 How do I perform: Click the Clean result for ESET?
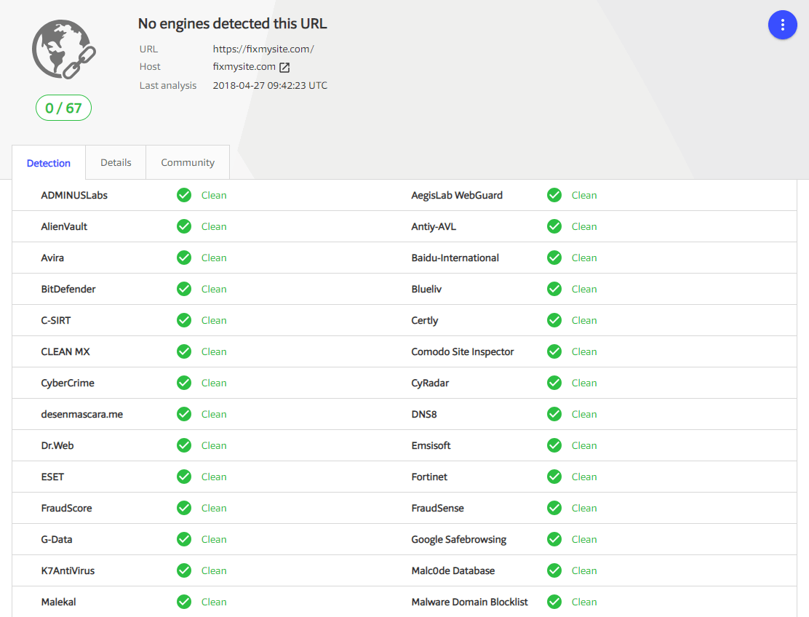tap(214, 477)
